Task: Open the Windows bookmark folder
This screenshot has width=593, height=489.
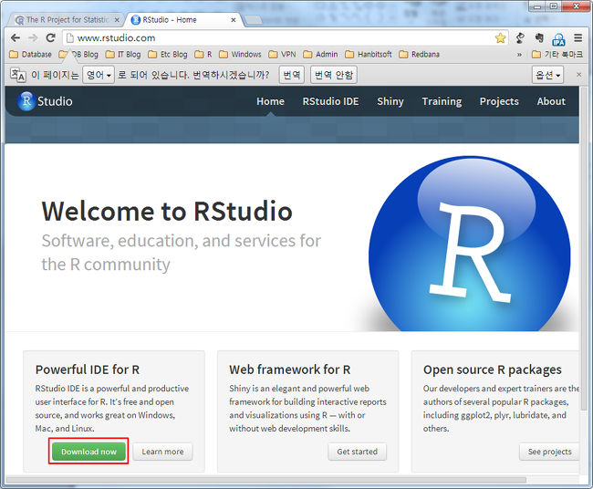Action: tap(240, 55)
